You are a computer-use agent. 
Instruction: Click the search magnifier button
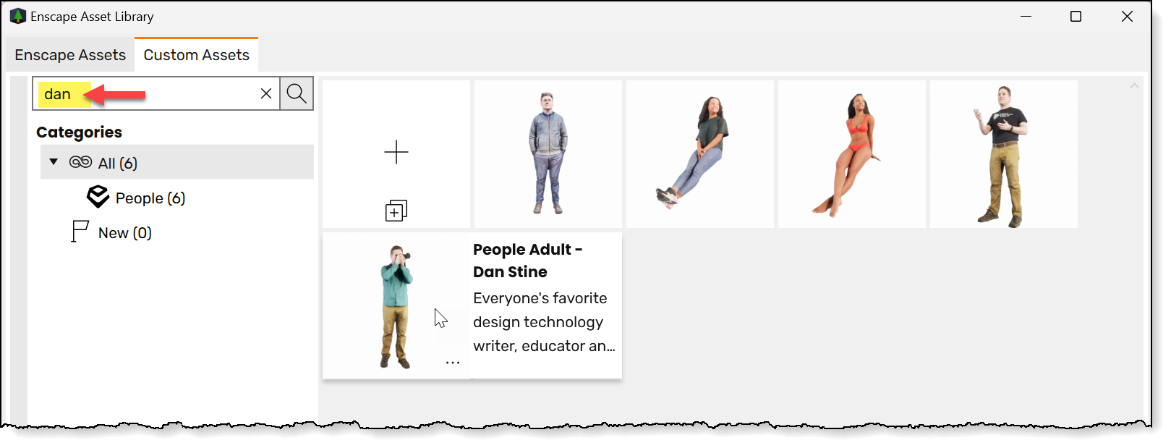(x=297, y=93)
